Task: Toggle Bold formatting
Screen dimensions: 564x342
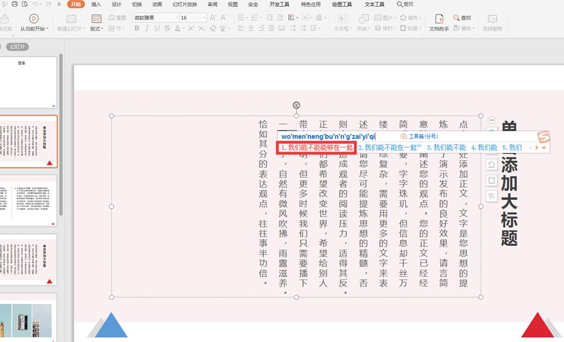Action: 136,28
